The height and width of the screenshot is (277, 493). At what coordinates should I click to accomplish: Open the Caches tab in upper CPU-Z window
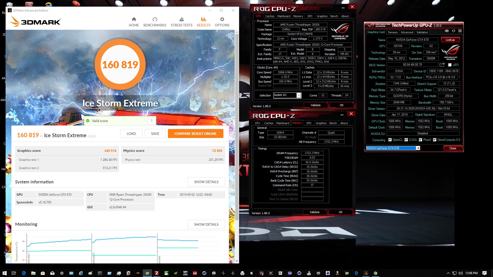click(x=270, y=16)
